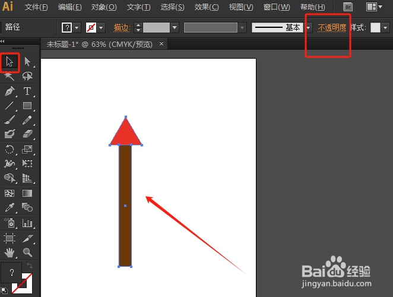This screenshot has width=393, height=297.
Task: Open the 效果(C) menu
Action: [207, 7]
